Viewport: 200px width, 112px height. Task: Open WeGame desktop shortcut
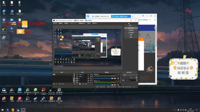click(12, 91)
